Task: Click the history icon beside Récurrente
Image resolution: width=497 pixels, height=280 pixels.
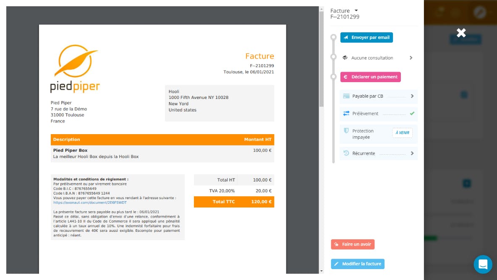Action: pos(346,153)
